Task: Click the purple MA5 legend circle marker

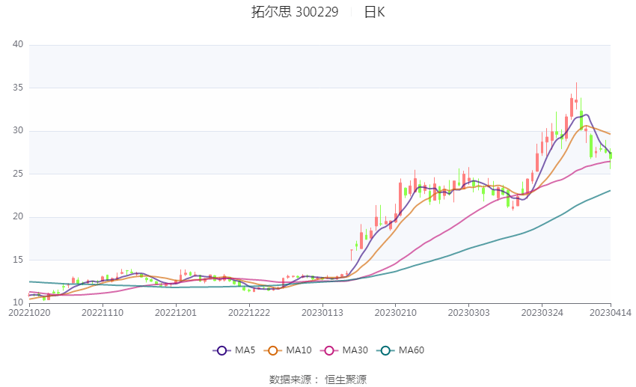Action: (x=221, y=350)
